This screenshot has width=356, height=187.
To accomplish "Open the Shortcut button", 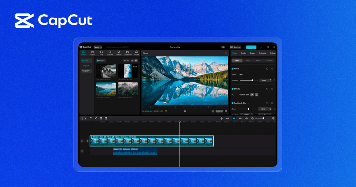I will [235, 47].
